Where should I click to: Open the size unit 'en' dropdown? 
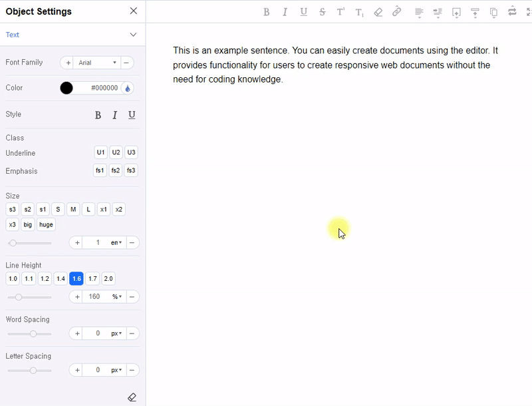[116, 243]
